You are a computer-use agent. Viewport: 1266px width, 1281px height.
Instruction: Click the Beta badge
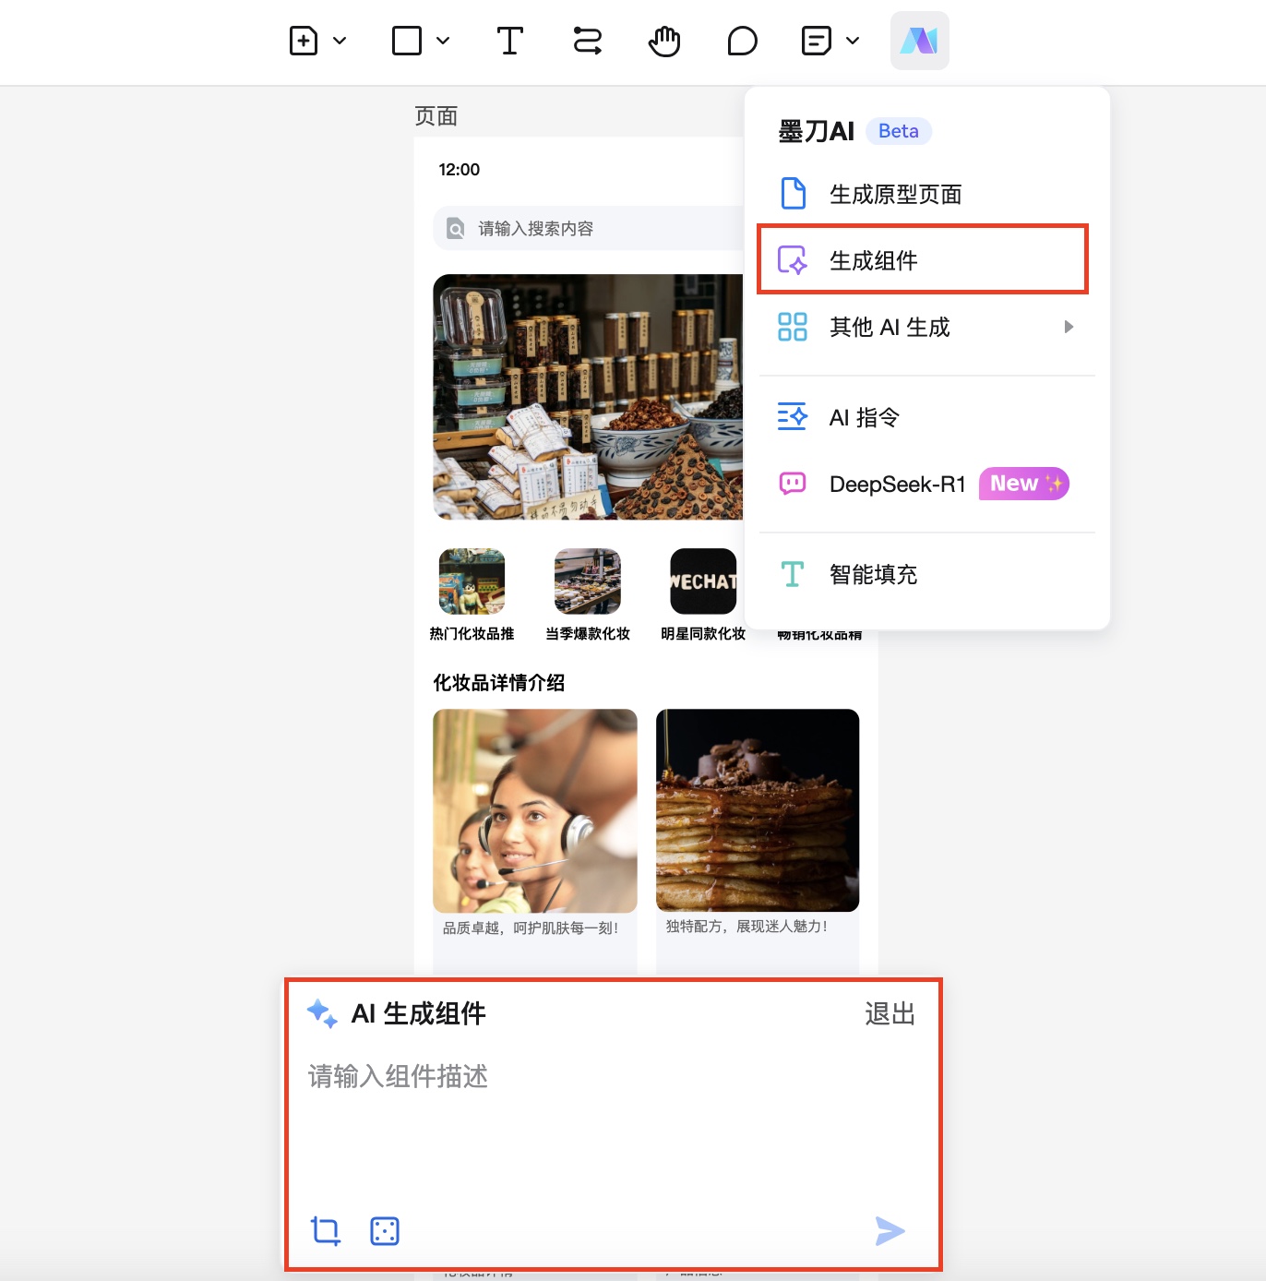[x=899, y=131]
